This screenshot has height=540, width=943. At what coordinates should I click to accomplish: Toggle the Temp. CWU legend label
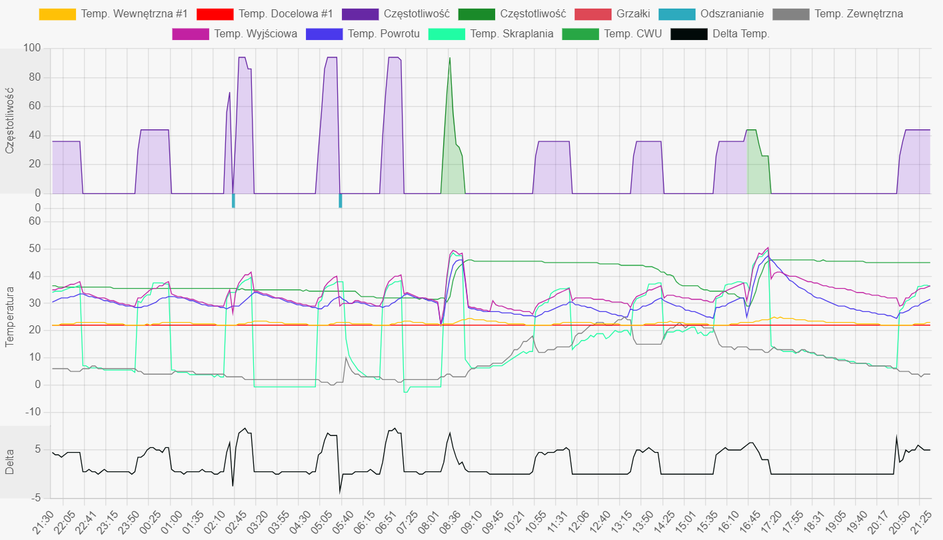[x=632, y=34]
